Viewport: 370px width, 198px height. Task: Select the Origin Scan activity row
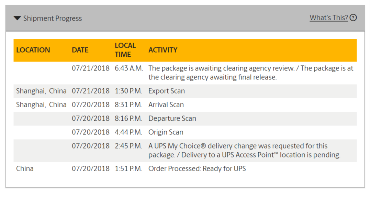(x=185, y=132)
